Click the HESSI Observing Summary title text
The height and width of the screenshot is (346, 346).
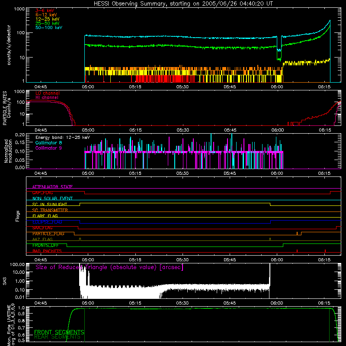(183, 4)
